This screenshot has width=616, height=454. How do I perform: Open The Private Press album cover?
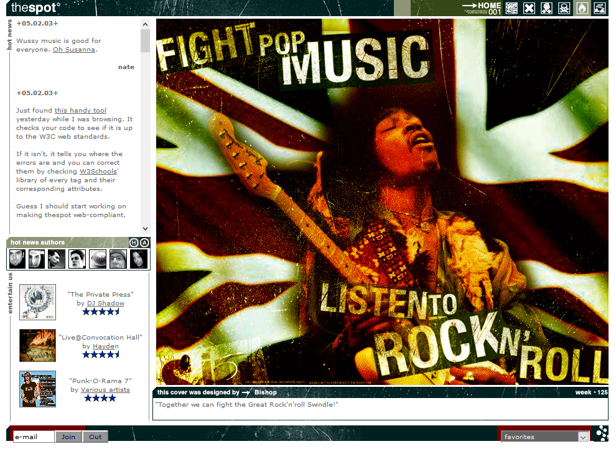[37, 302]
